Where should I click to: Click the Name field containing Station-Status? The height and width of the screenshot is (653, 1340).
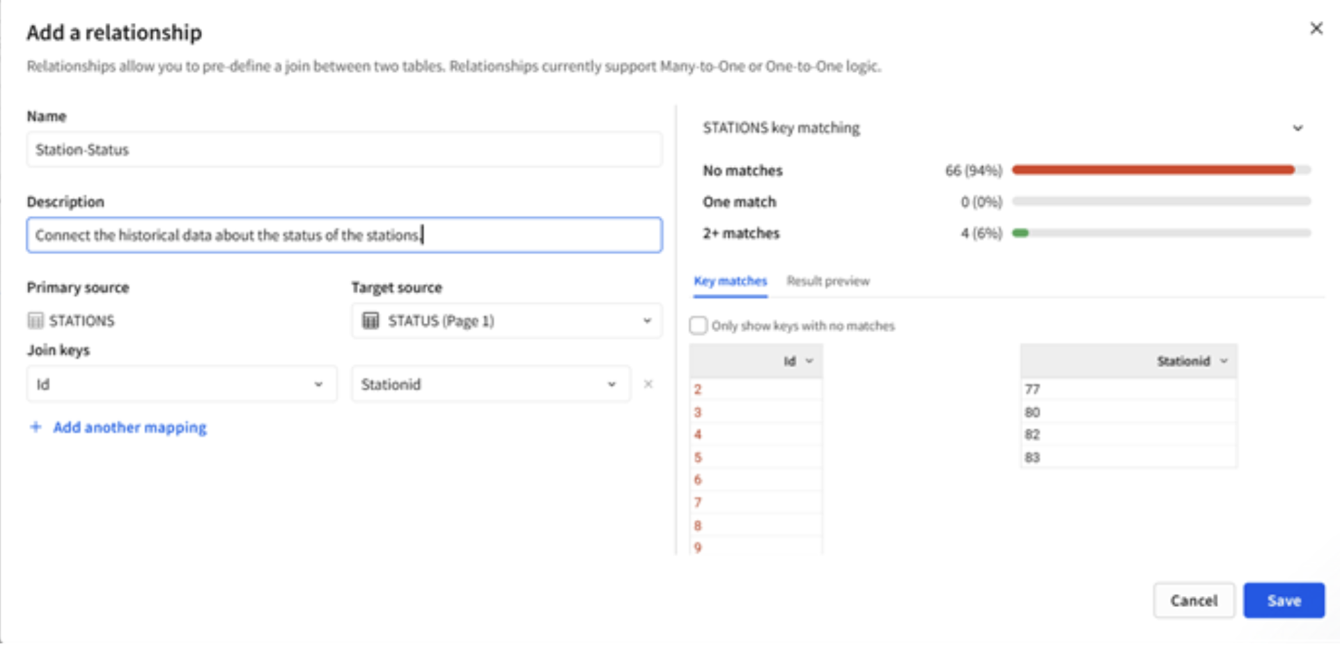click(x=344, y=150)
